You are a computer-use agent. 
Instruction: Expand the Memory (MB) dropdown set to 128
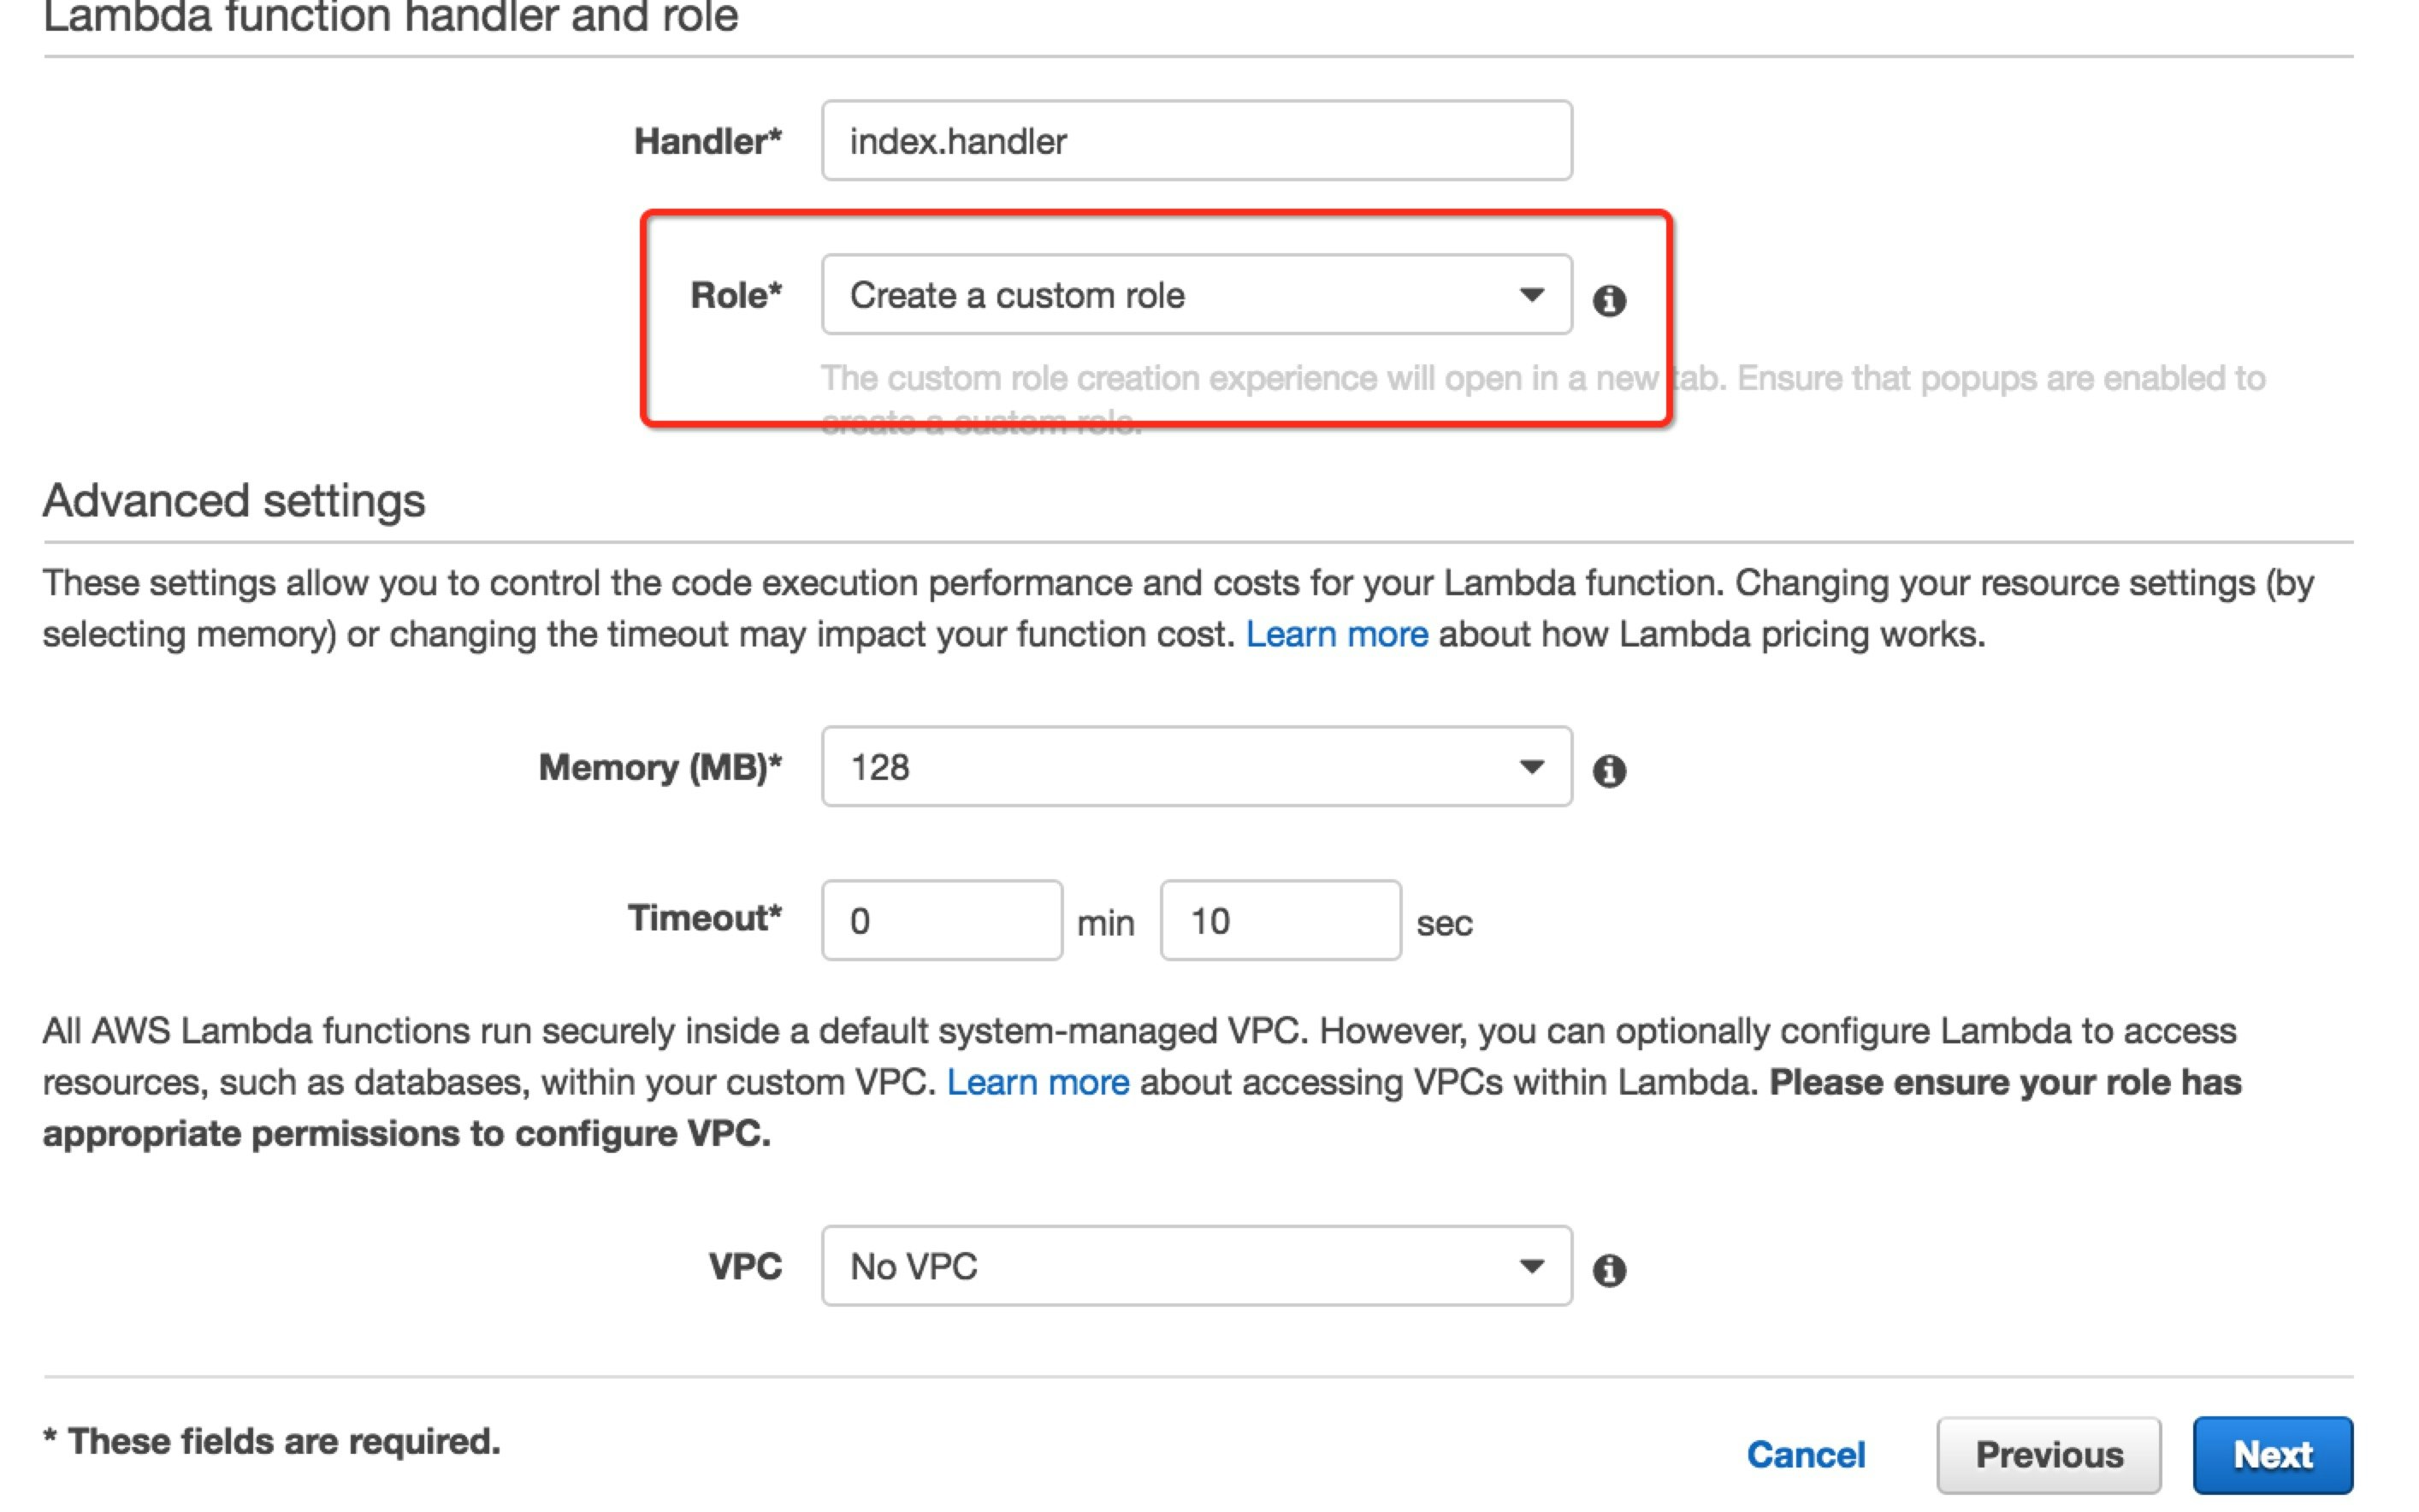[x=1196, y=766]
